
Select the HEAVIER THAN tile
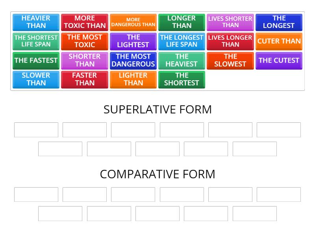(x=35, y=22)
